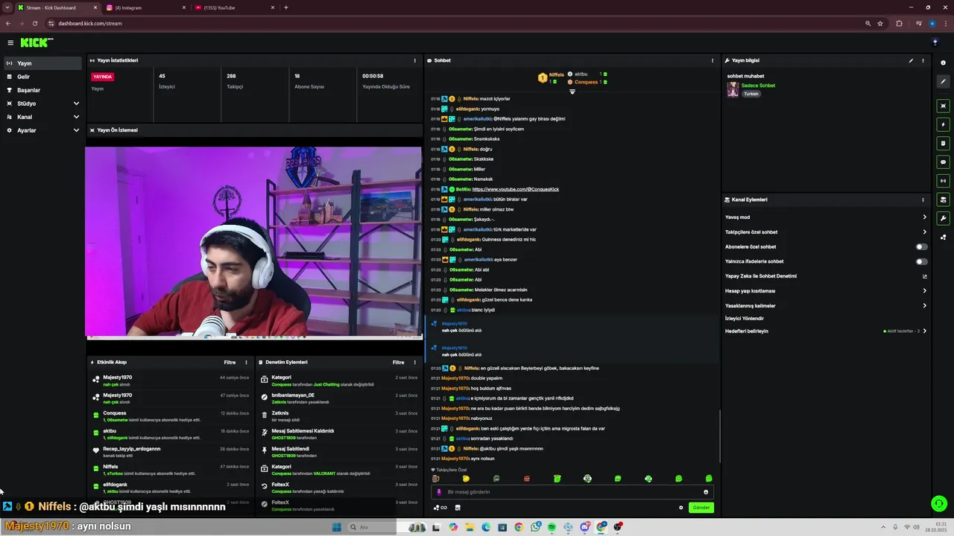This screenshot has height=536, width=954.
Task: Open the Yayın bilgisi panel three-dot menu
Action: click(923, 60)
